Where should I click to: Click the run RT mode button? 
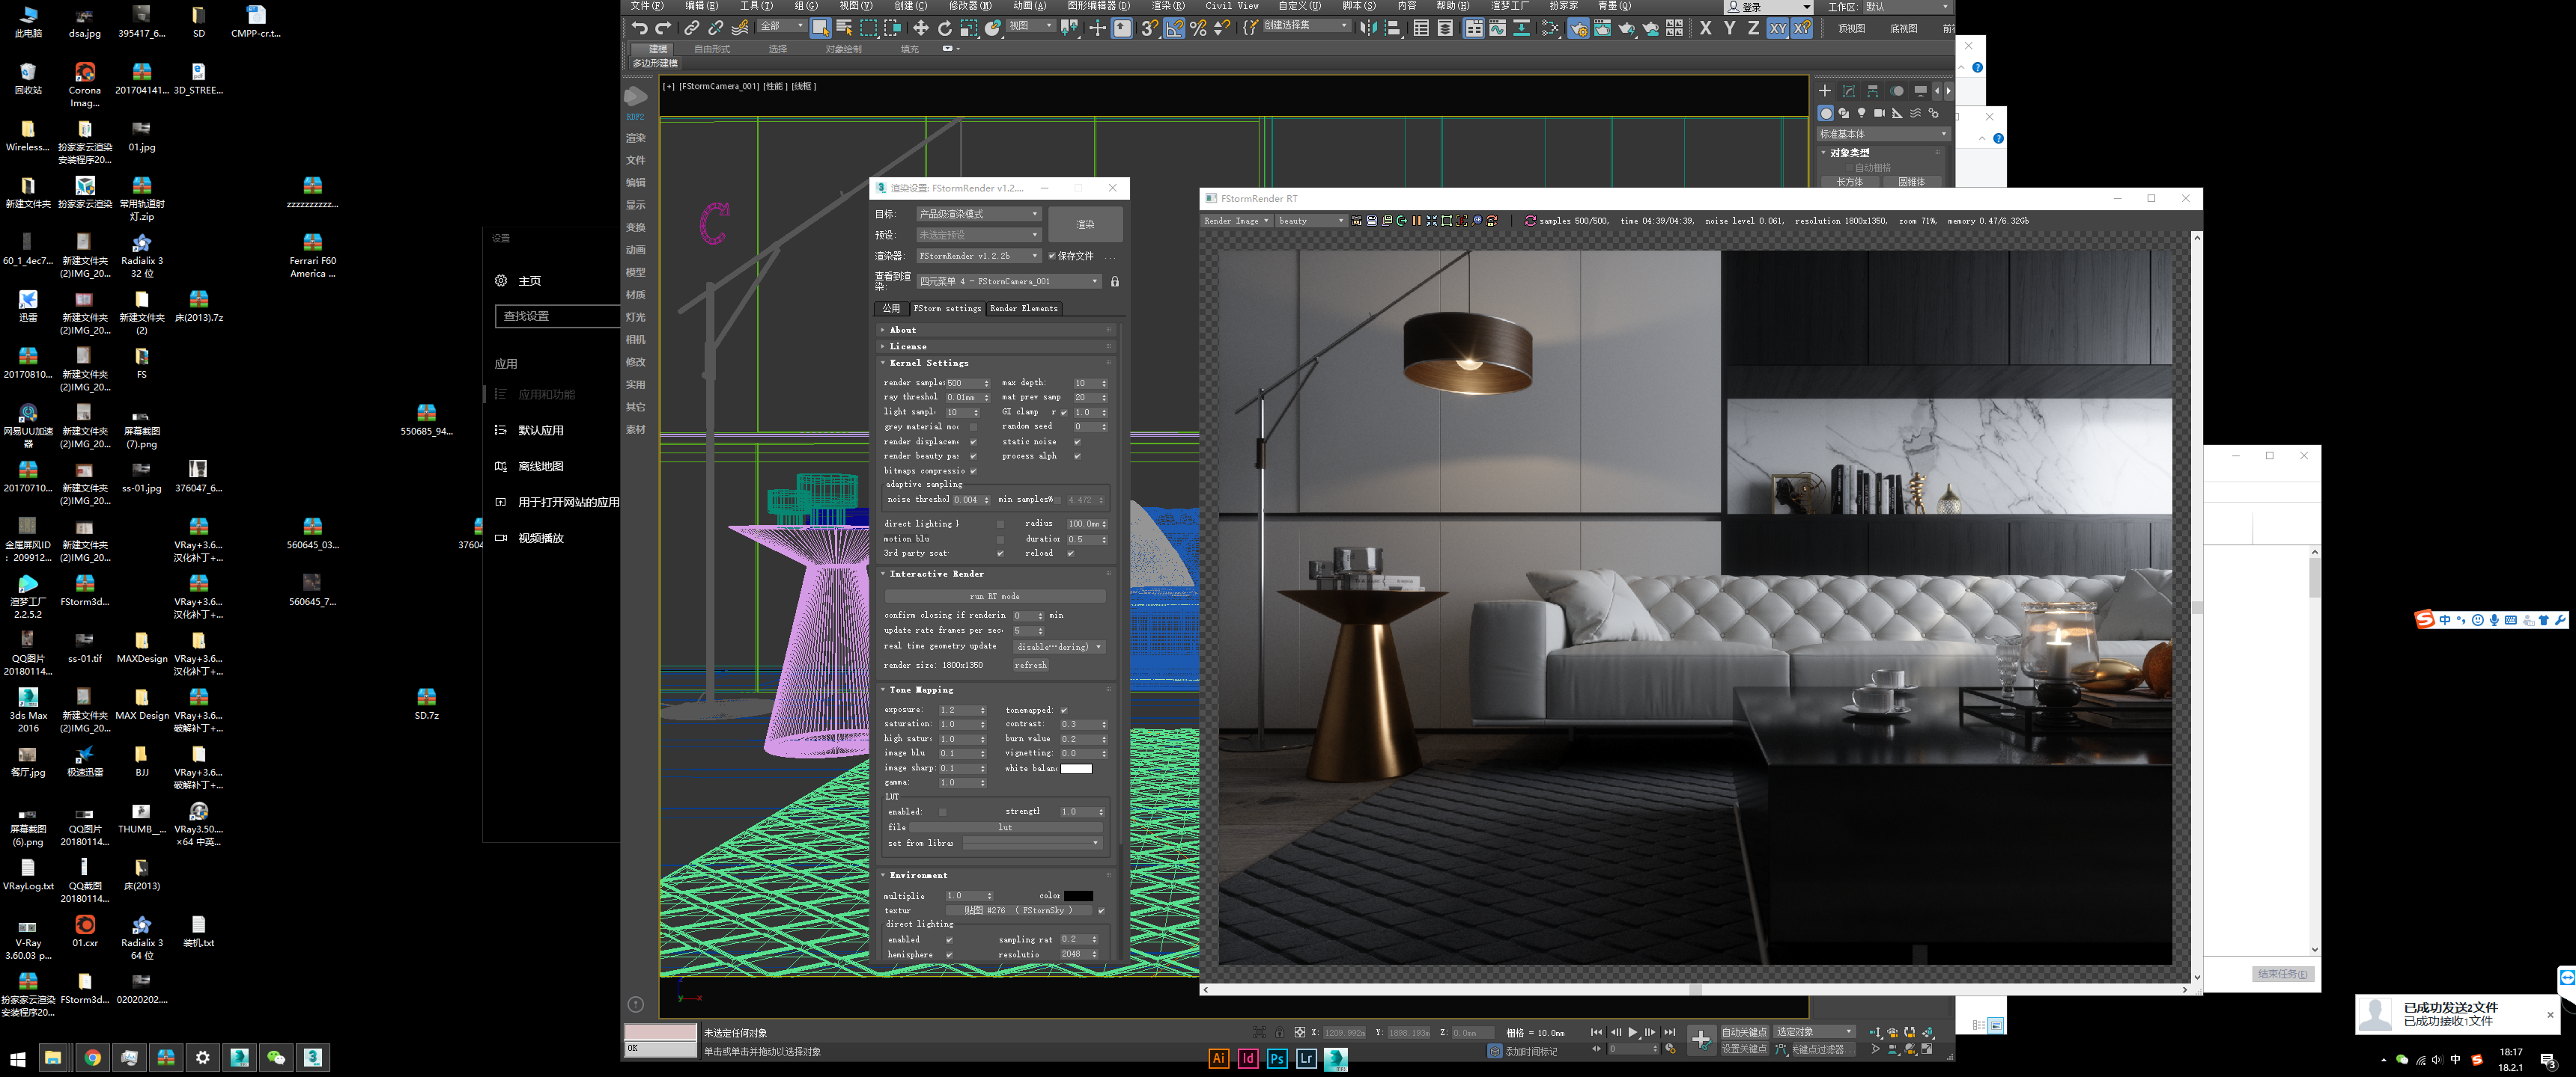coord(995,596)
